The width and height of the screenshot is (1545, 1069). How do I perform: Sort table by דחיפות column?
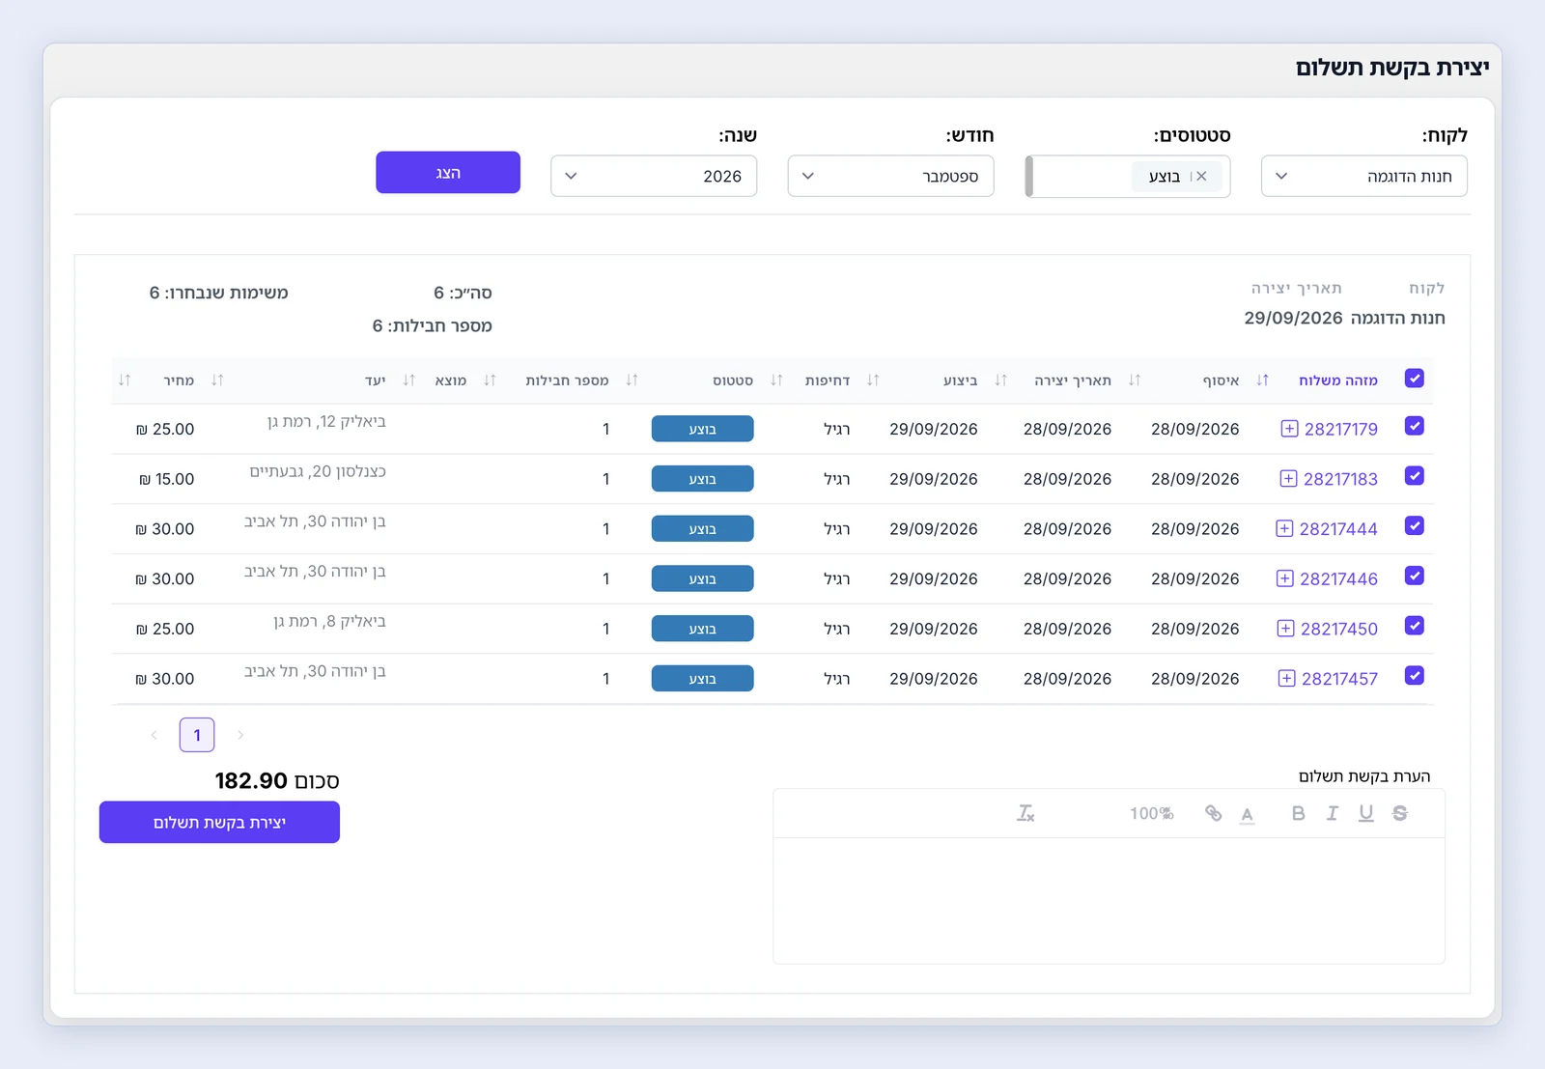click(776, 380)
